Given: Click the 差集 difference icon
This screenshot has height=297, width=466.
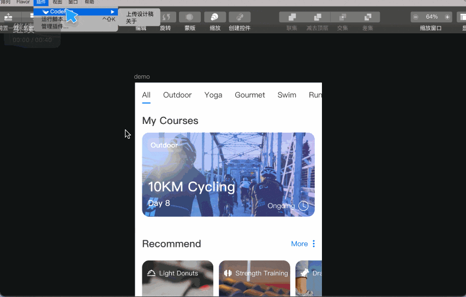Looking at the screenshot, I should coord(368,17).
